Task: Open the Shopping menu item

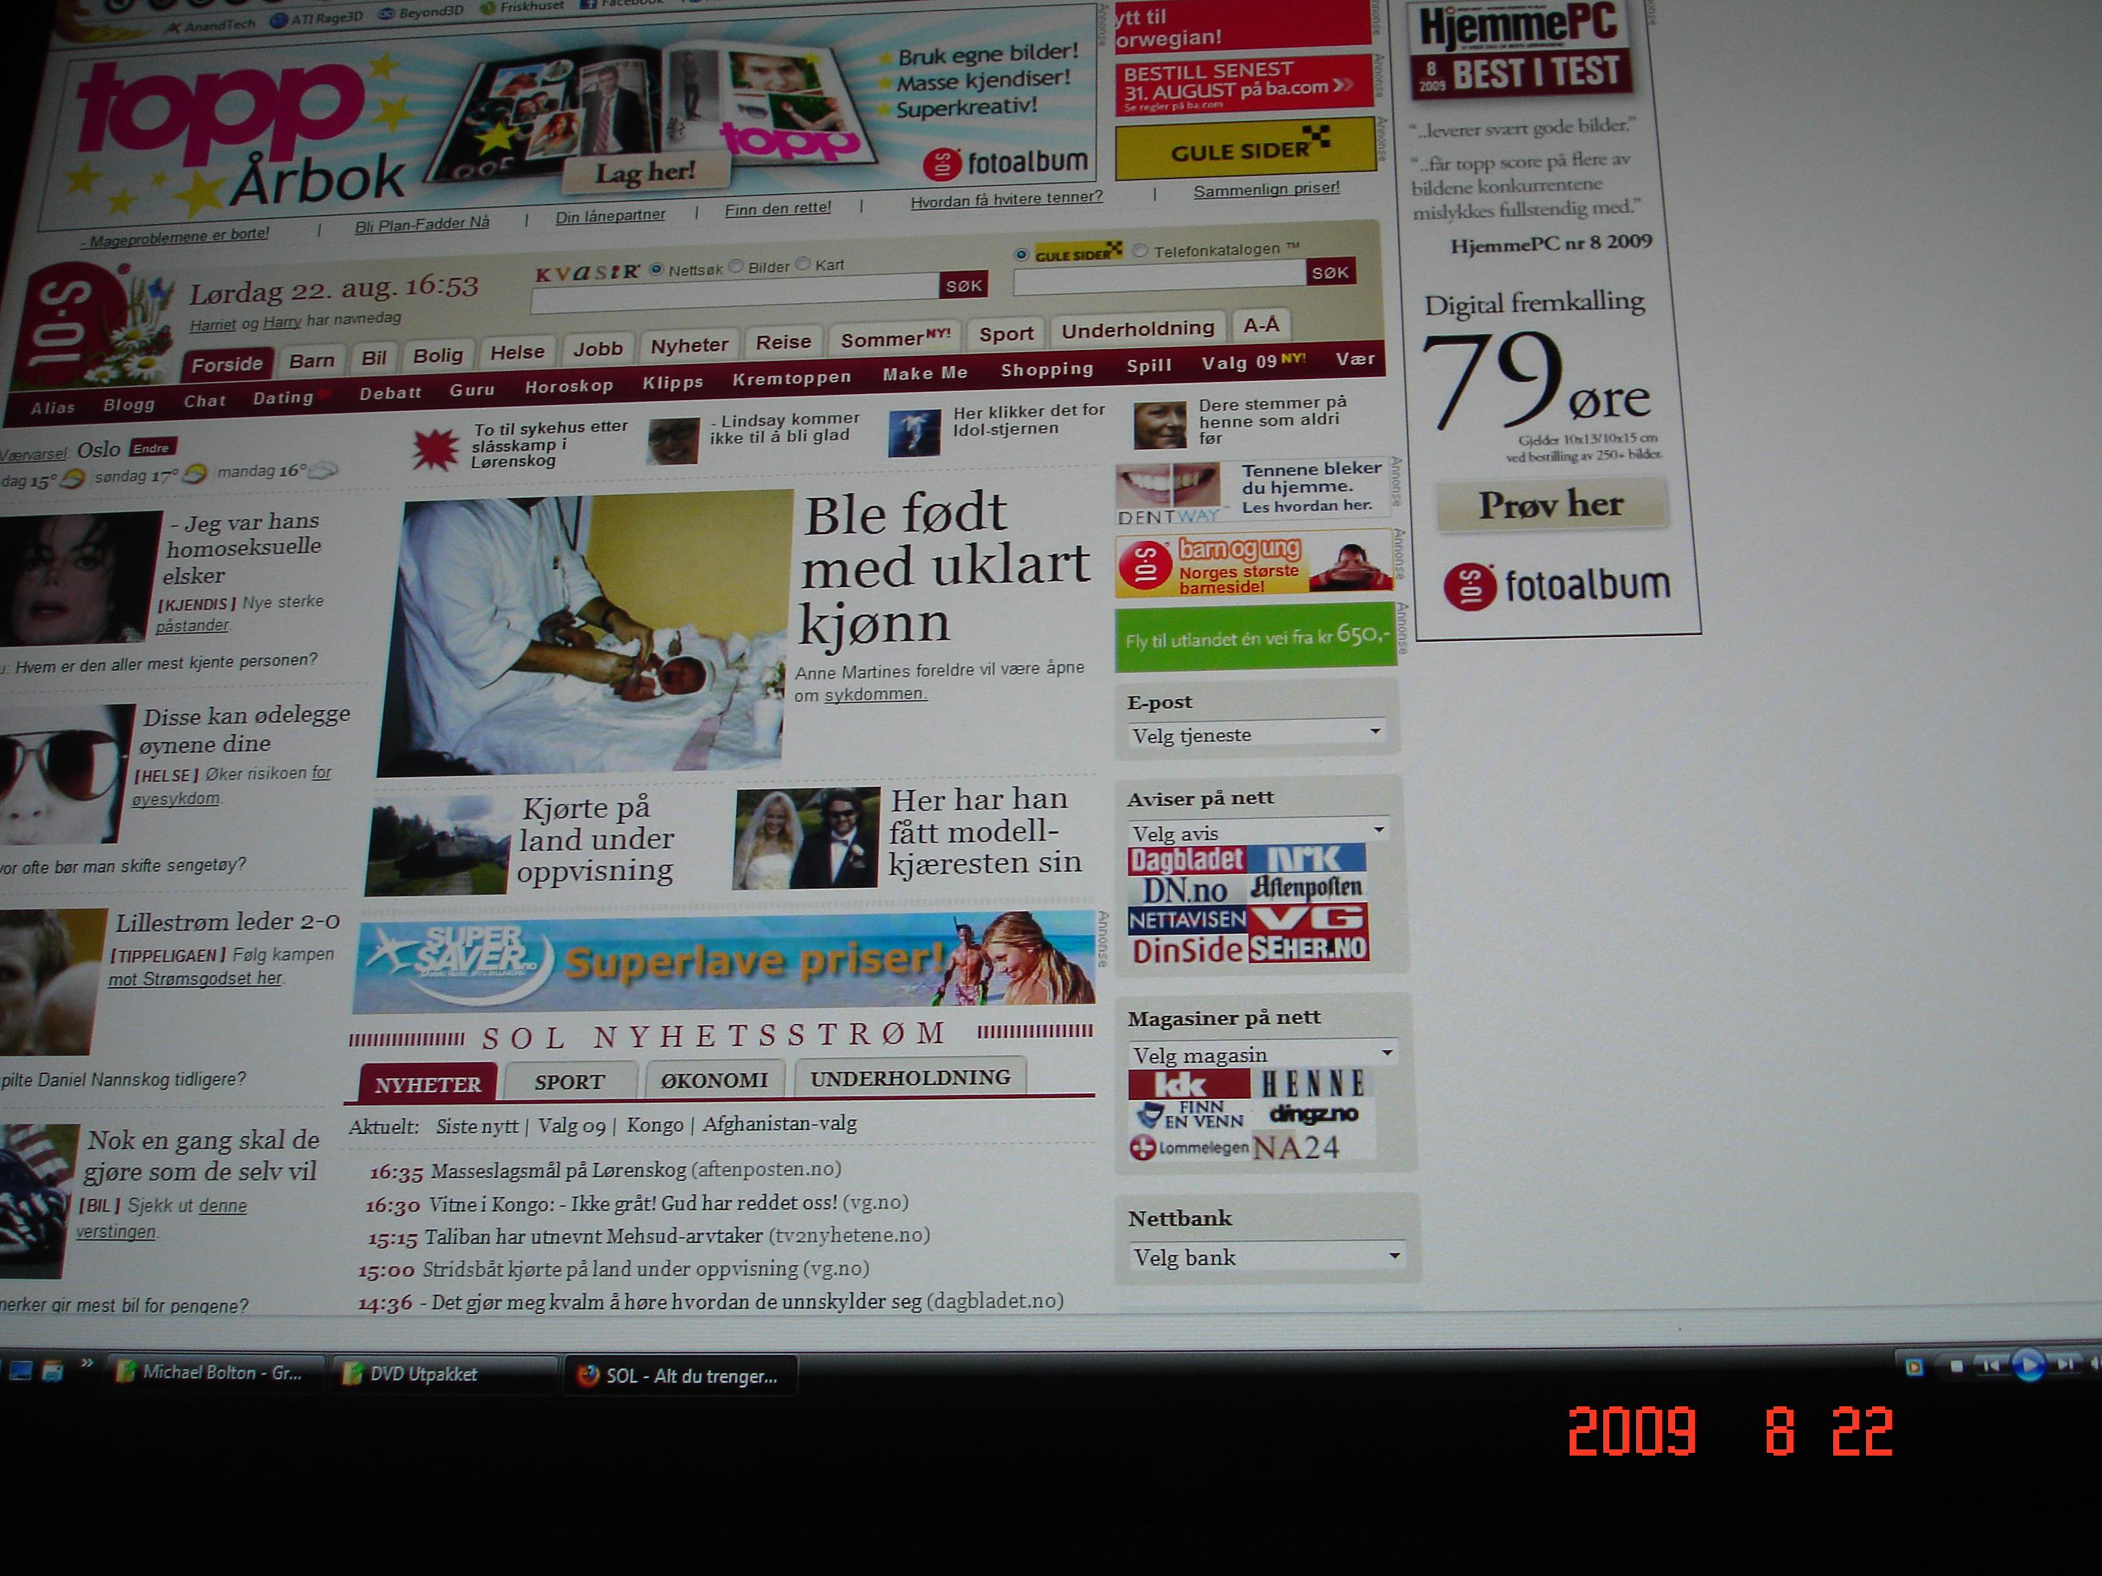Action: 1047,369
